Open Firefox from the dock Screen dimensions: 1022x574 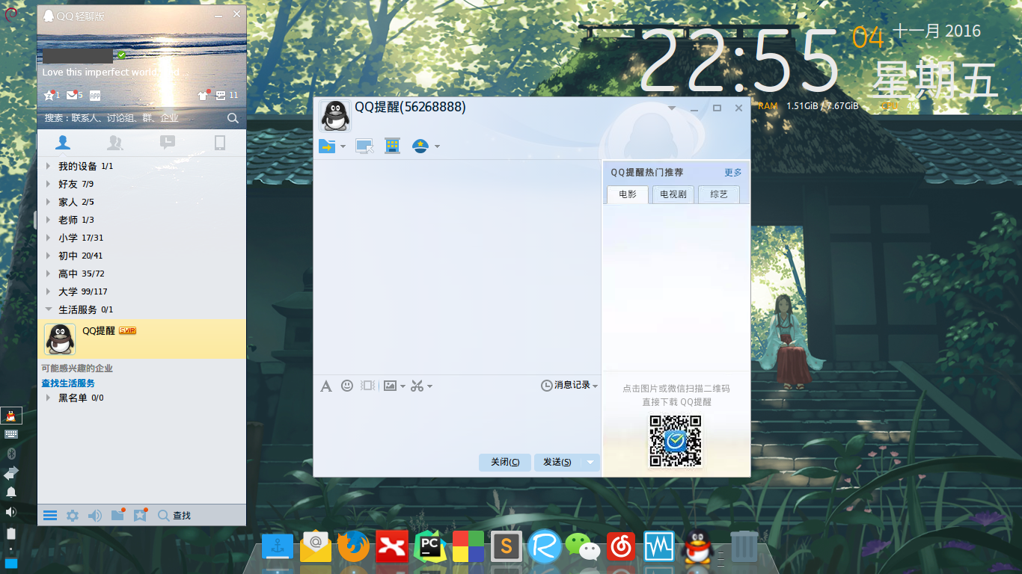click(x=353, y=547)
